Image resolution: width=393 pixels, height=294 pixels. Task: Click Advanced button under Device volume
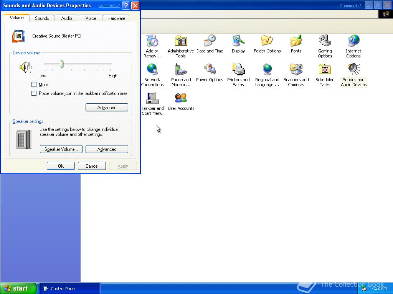point(107,108)
